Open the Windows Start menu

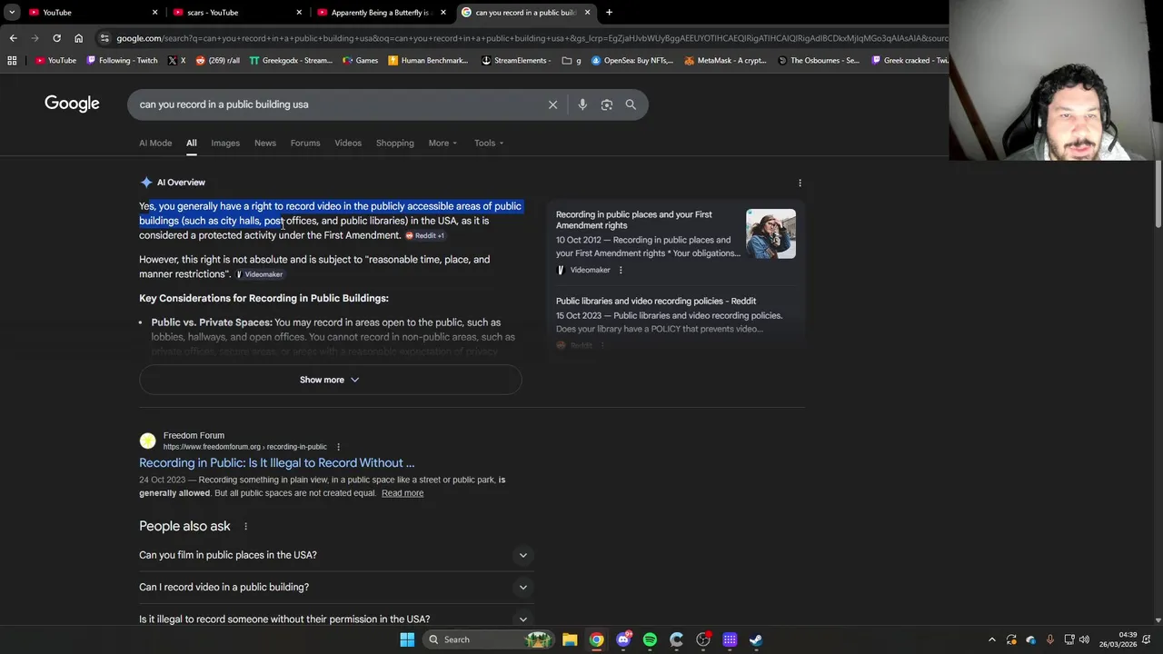click(x=407, y=639)
